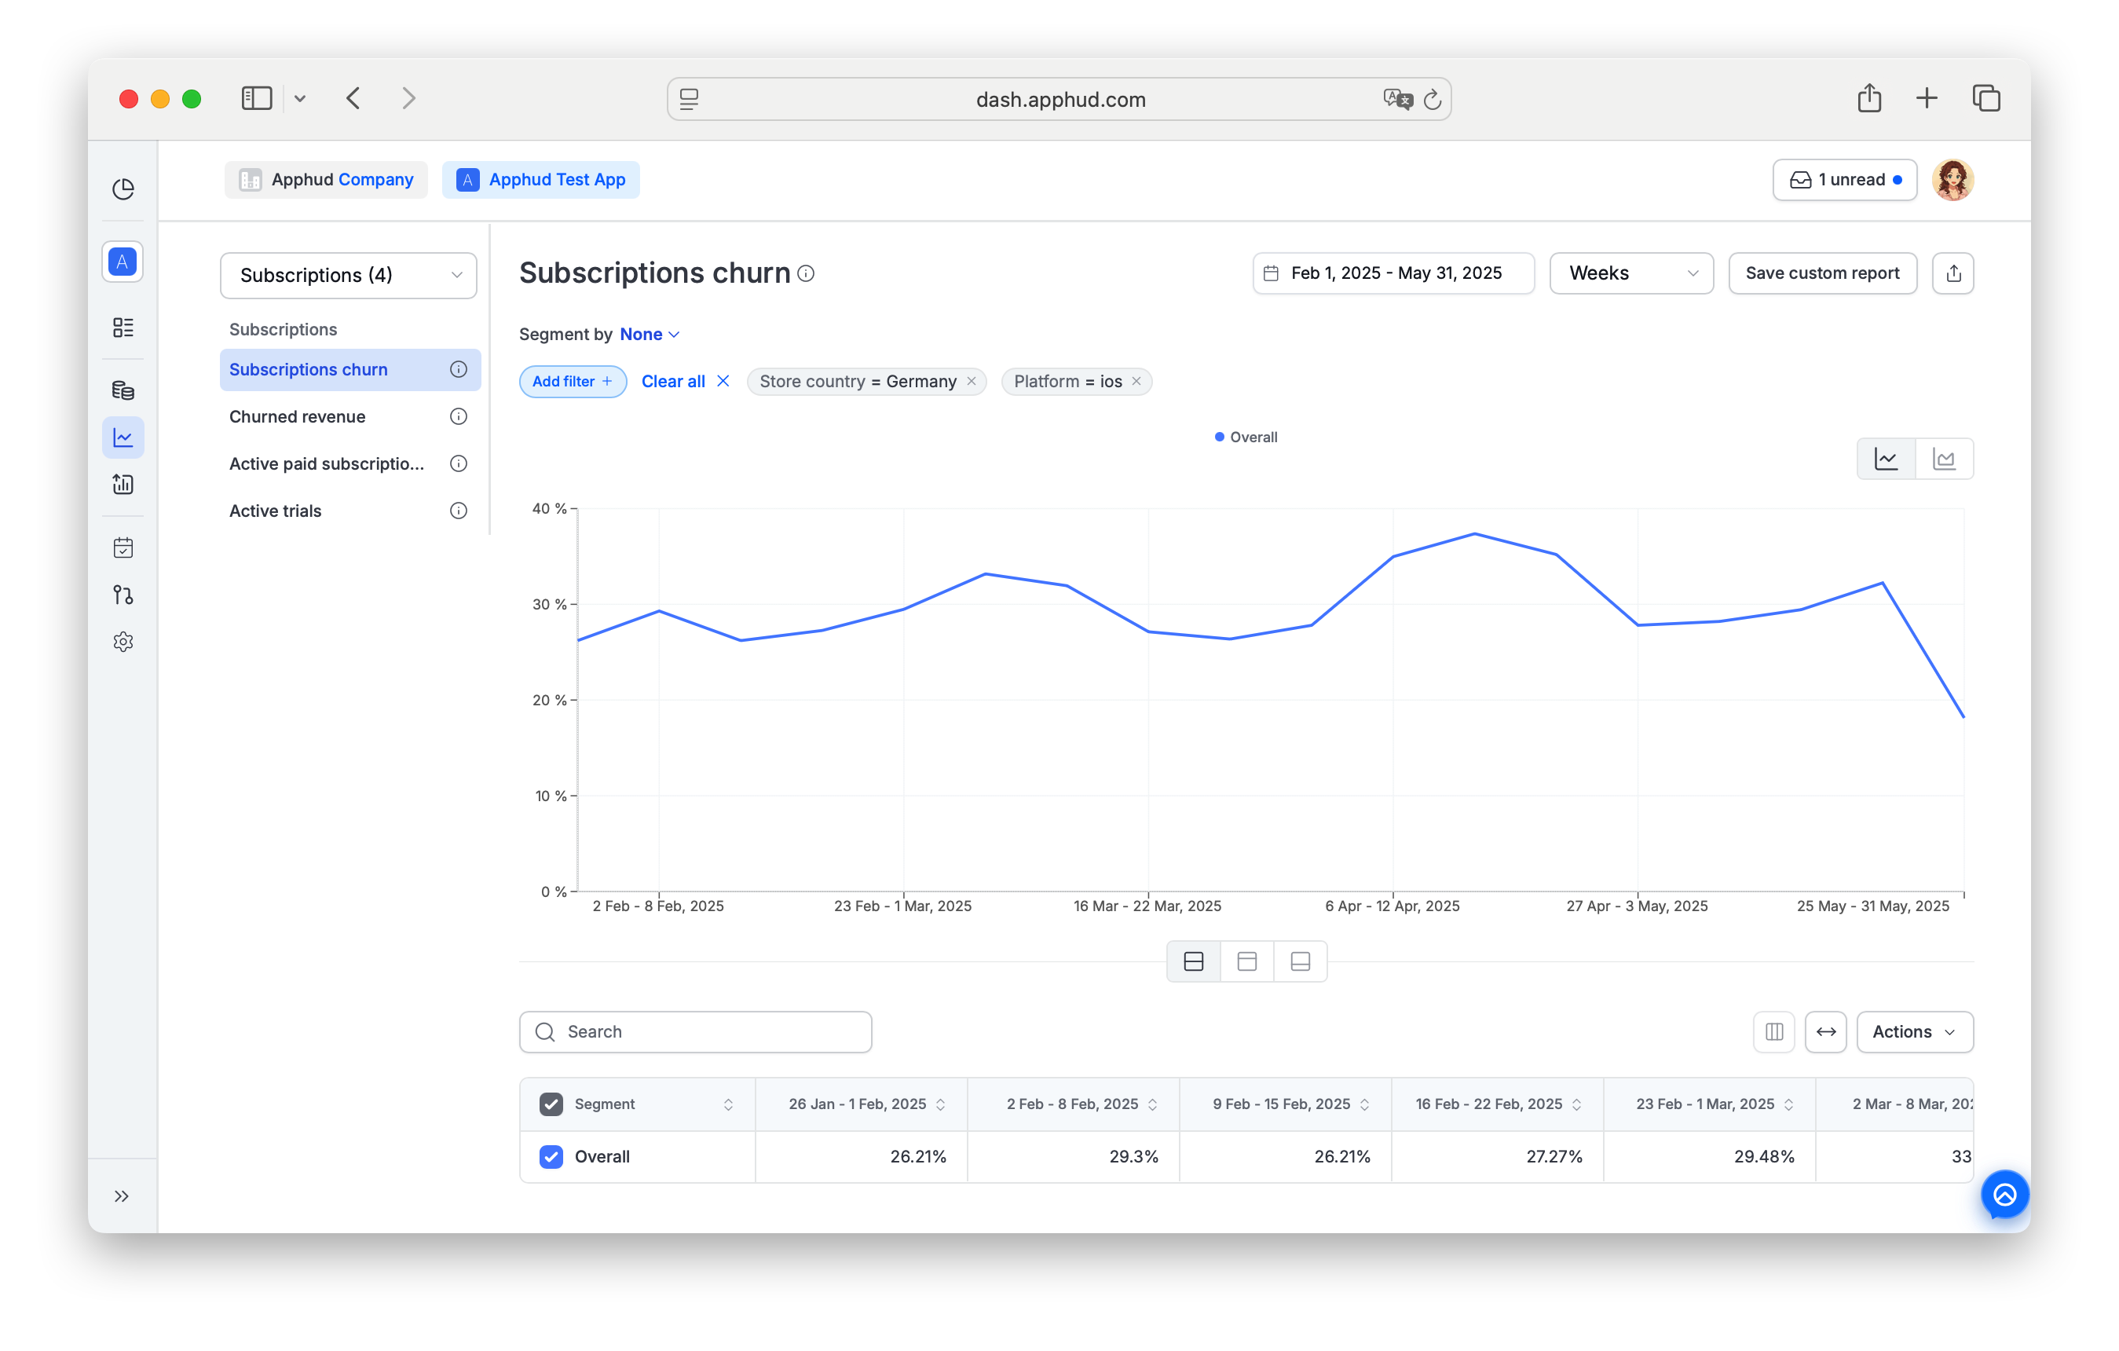Click the browser back arrow
This screenshot has width=2119, height=1351.
click(353, 98)
